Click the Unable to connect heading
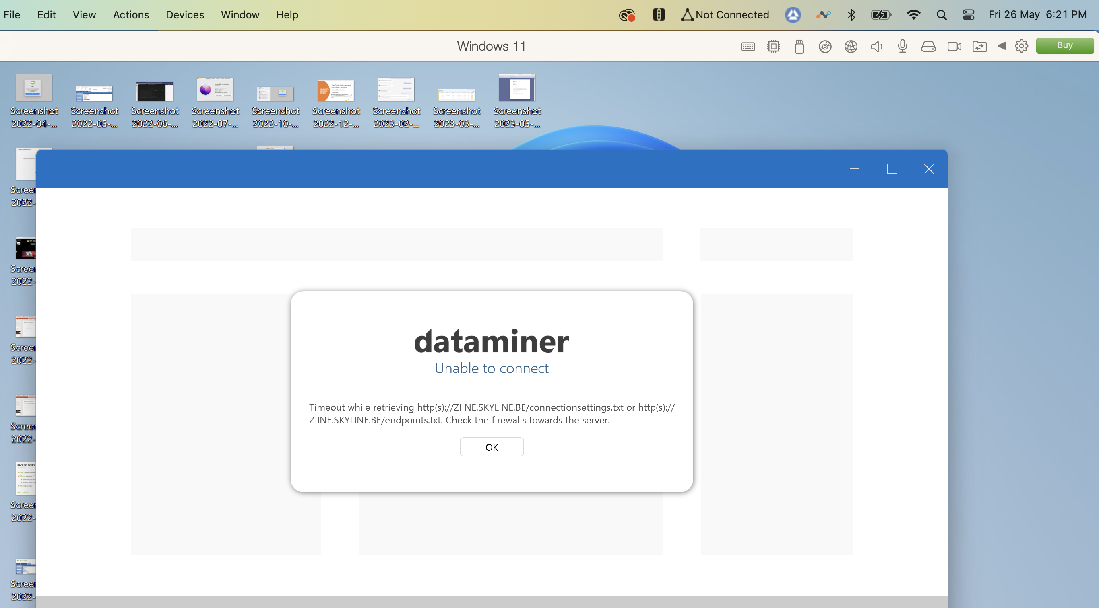 click(x=492, y=368)
